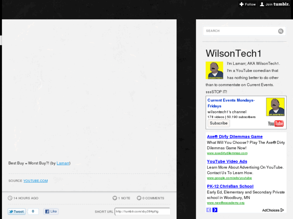Open Current Events Mondays-Fridays channel link
Viewport: 293px width, 219px height.
[231, 103]
